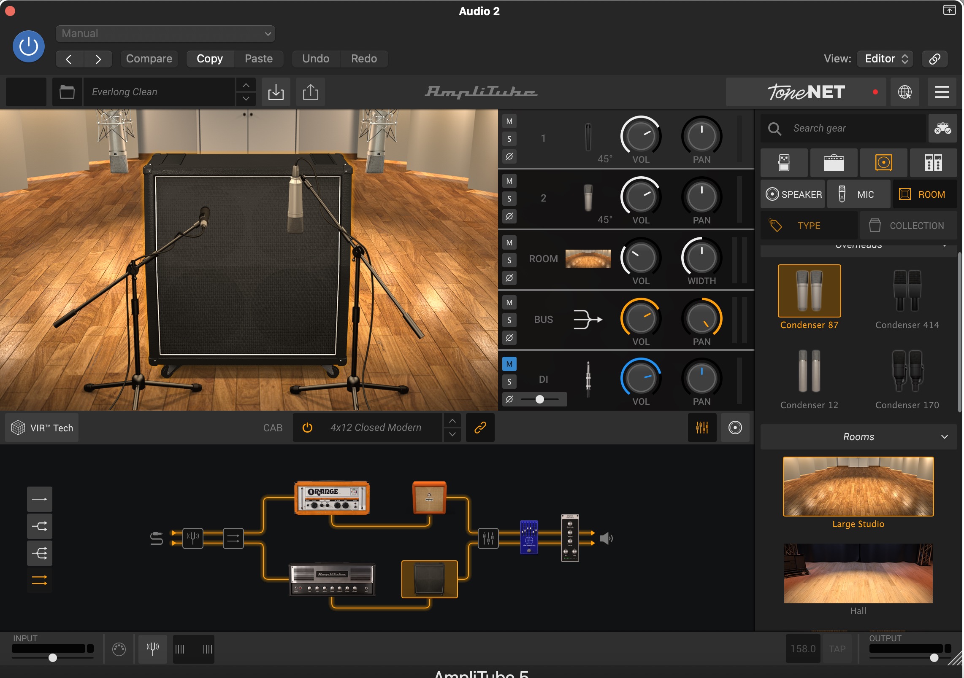Open the 4x12 Closed Modern cabinet selector
Screen dimensions: 964x678
pyautogui.click(x=375, y=428)
